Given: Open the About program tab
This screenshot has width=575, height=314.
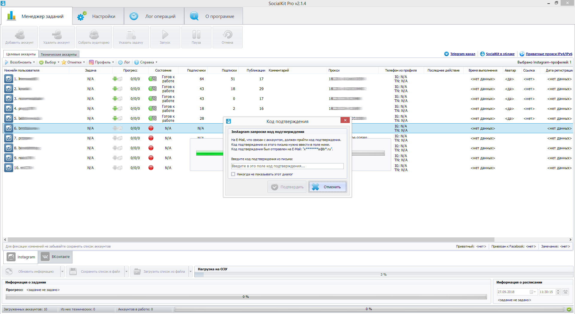Looking at the screenshot, I should point(213,16).
